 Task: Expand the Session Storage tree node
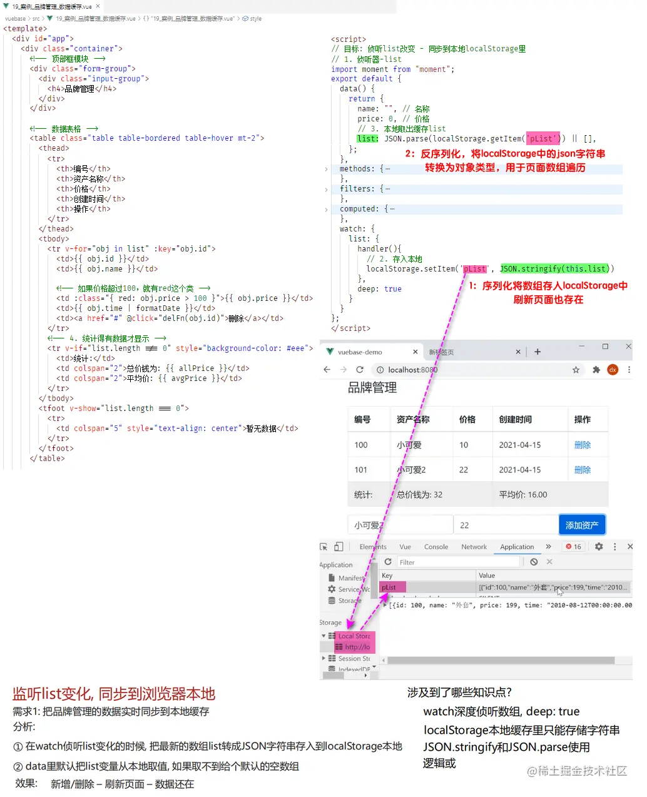(x=323, y=658)
